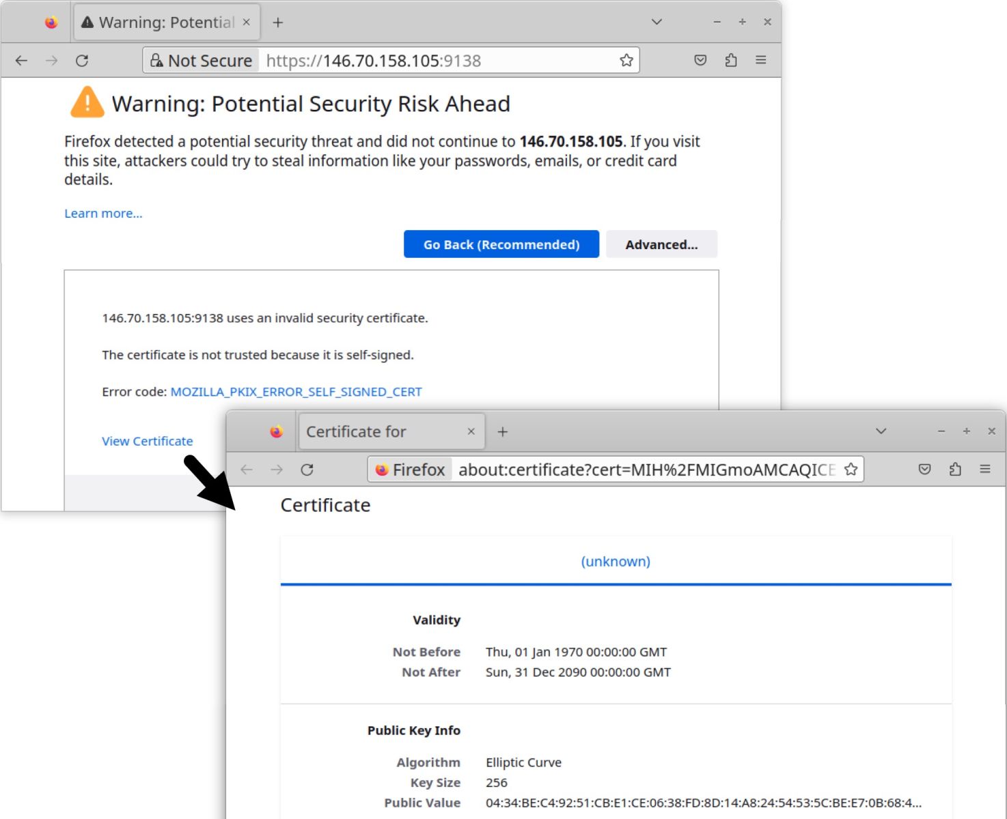Click Go Back (Recommended) button
1007x819 pixels.
pyautogui.click(x=501, y=244)
